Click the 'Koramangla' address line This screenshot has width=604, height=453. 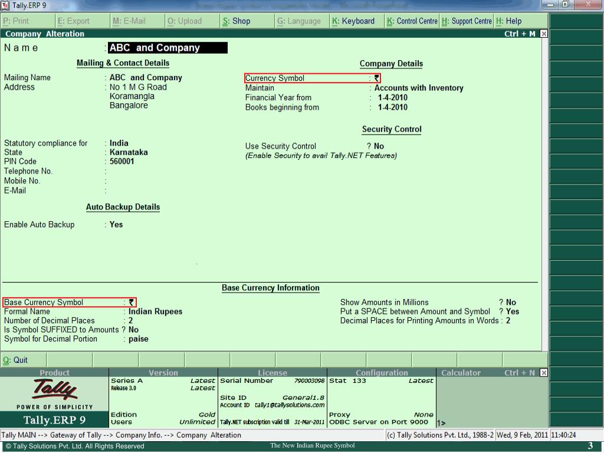tap(132, 96)
